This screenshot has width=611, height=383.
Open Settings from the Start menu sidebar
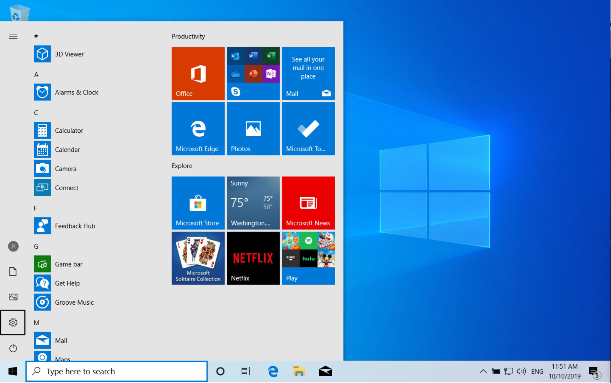pos(13,322)
